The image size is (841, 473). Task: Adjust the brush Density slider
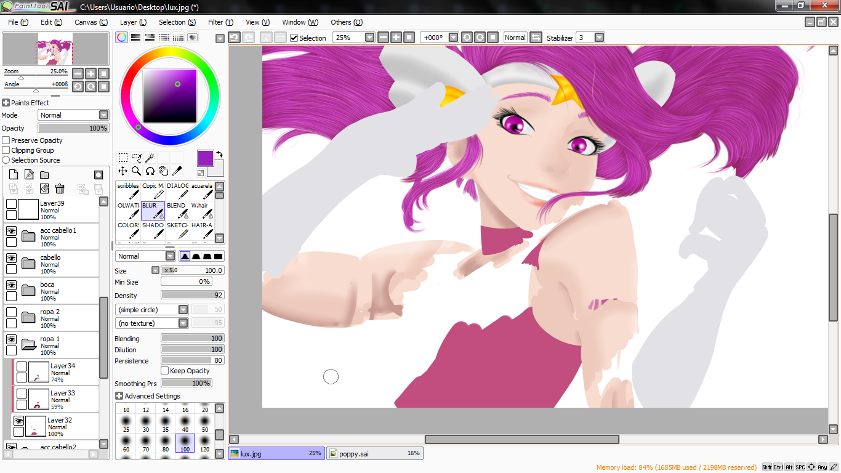click(192, 296)
